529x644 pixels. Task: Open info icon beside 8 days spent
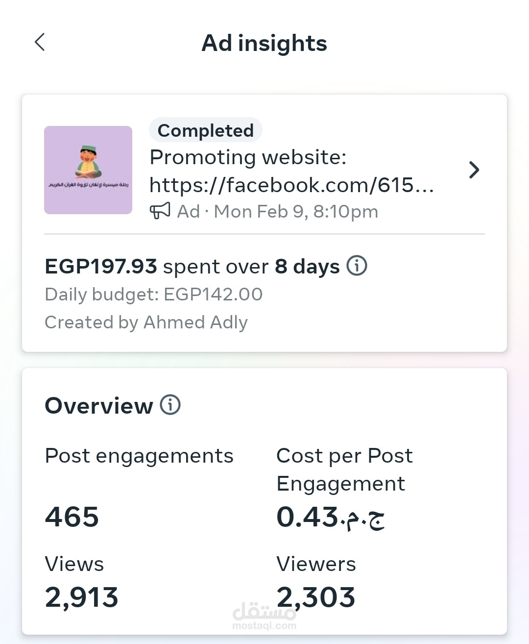click(x=357, y=266)
